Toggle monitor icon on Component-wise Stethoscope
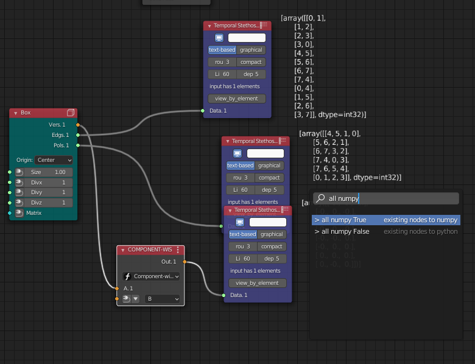Image resolution: width=475 pixels, height=364 pixels. click(239, 222)
